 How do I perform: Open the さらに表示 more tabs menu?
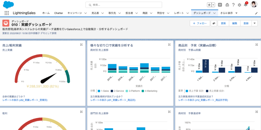[229, 13]
